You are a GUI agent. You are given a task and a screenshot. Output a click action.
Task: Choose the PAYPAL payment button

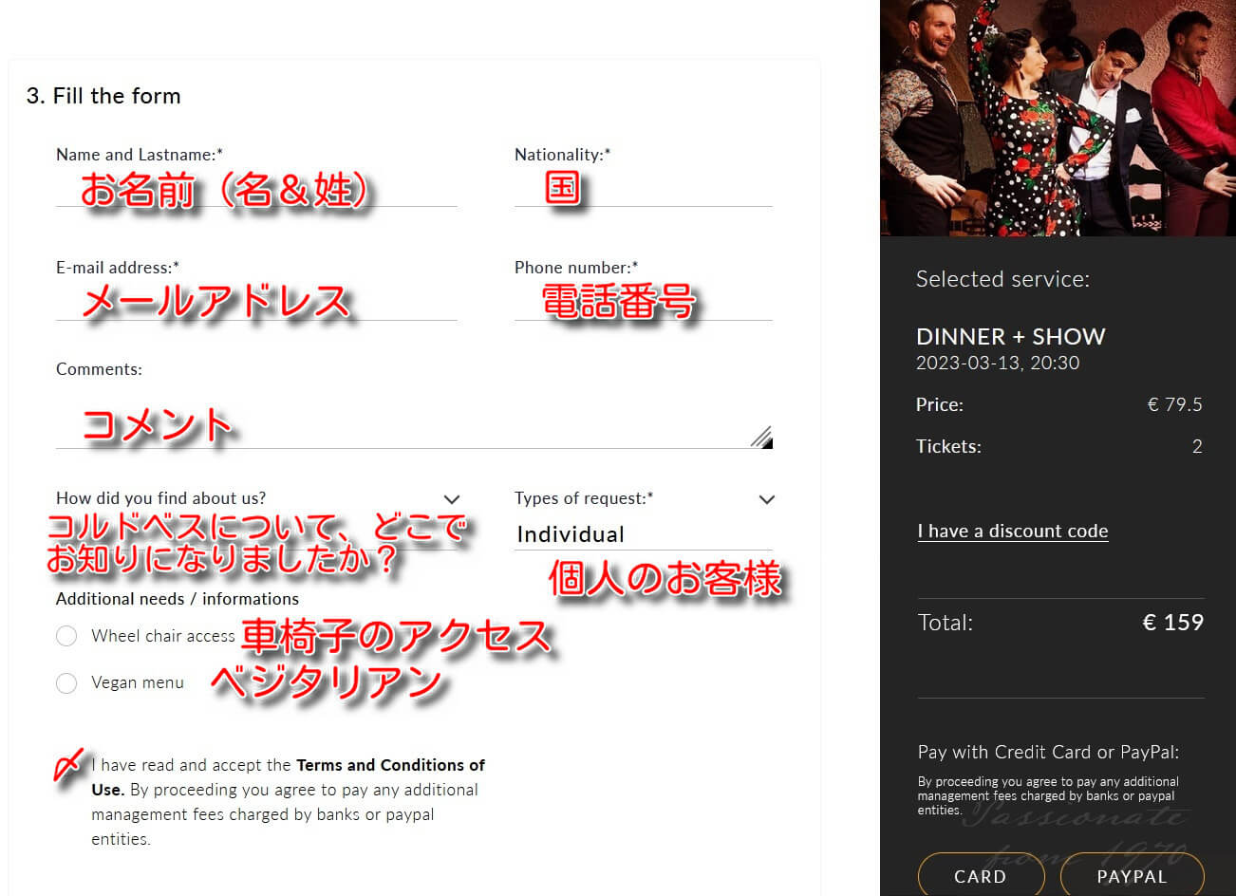click(1131, 876)
